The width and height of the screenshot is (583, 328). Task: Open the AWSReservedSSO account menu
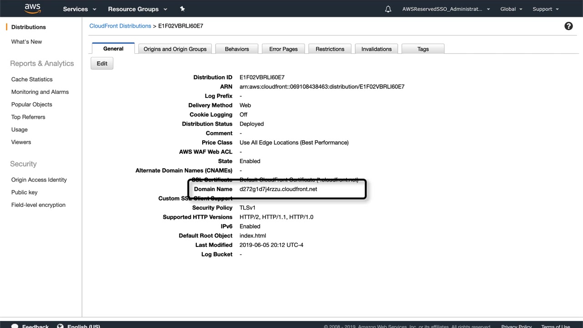coord(446,9)
